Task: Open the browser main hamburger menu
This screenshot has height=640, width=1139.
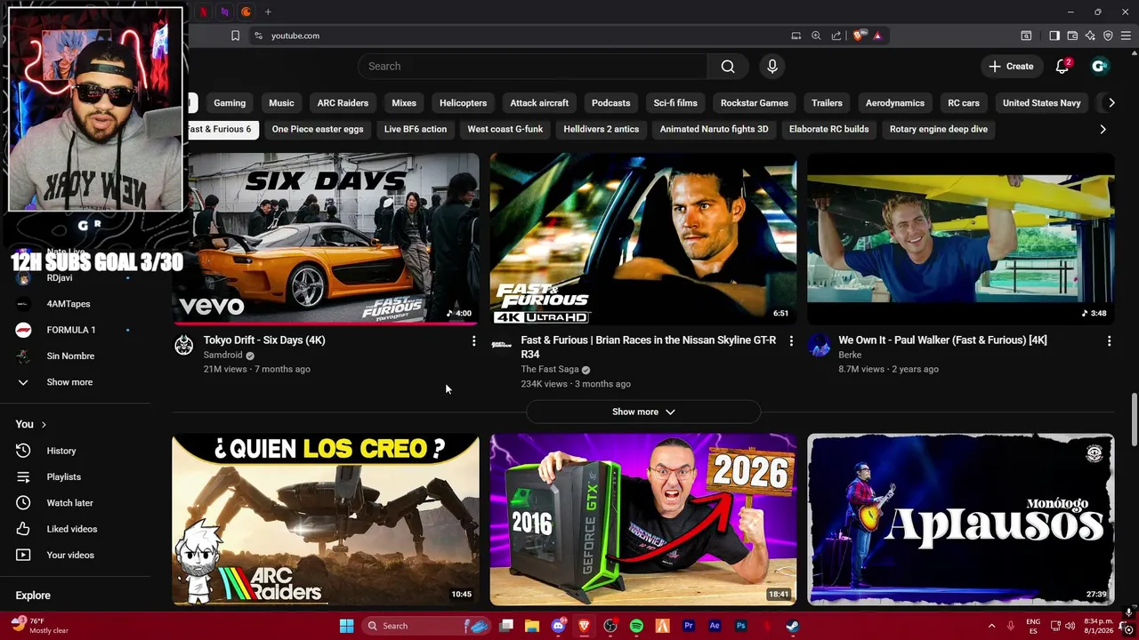Action: [x=1127, y=36]
